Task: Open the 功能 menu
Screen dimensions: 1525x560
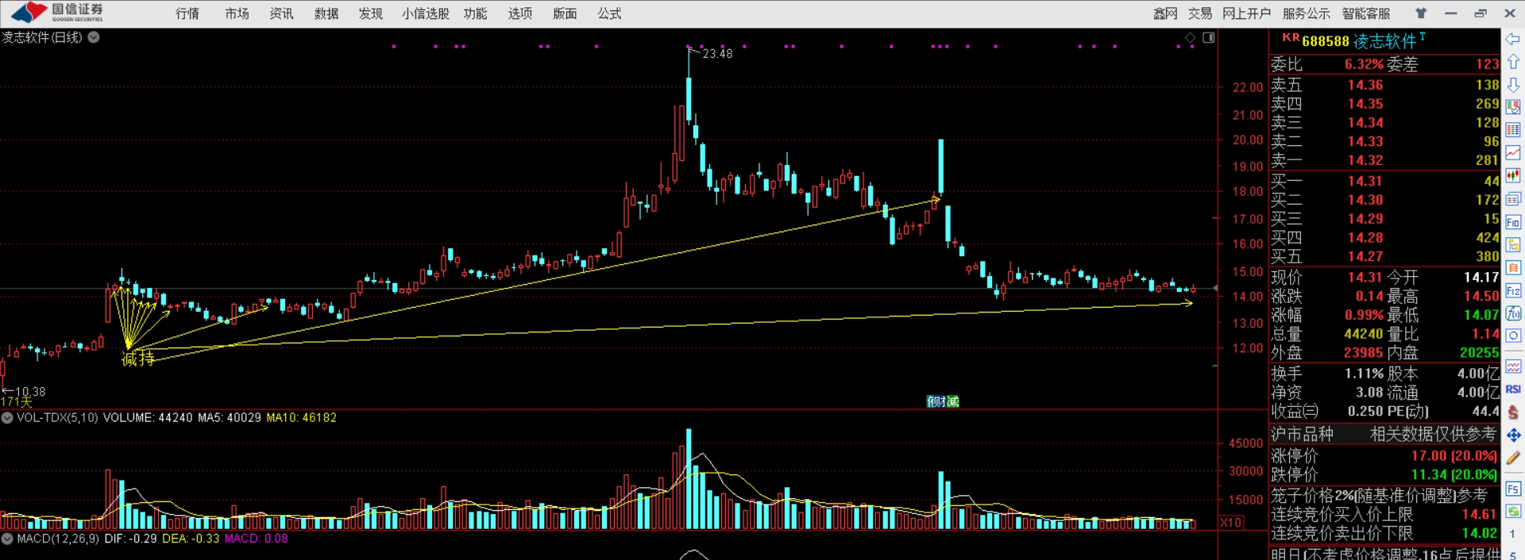Action: pyautogui.click(x=475, y=13)
